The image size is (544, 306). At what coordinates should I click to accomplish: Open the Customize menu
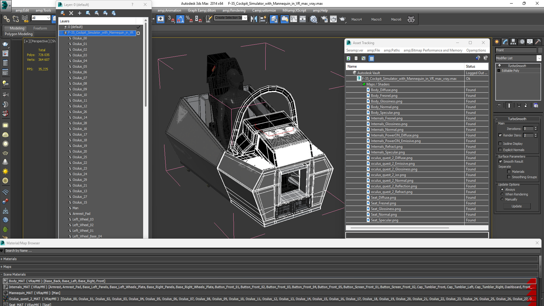click(x=264, y=10)
